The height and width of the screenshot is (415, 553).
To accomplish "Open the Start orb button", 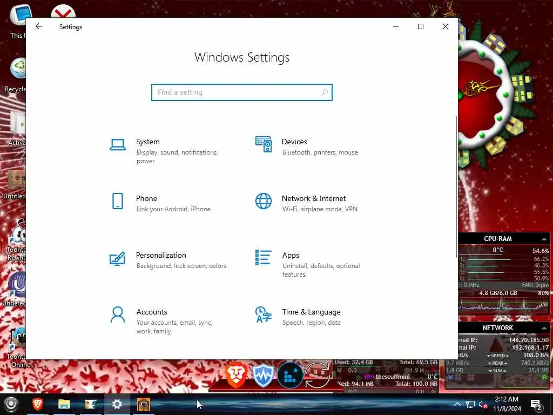I will (x=11, y=404).
